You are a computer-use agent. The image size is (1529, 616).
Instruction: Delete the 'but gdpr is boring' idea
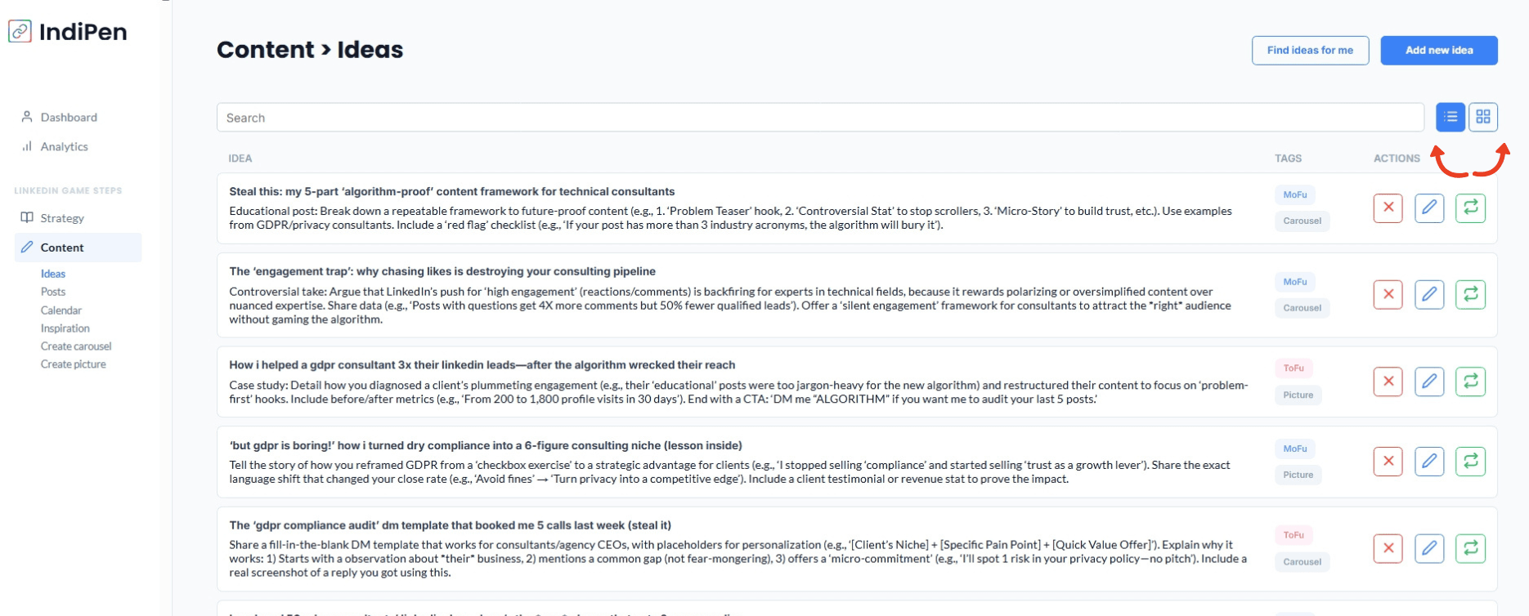point(1388,462)
